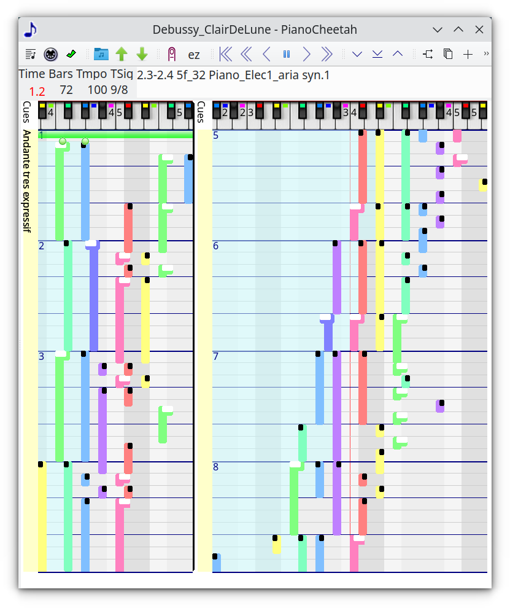The width and height of the screenshot is (510, 608).
Task: Click the copy pages icon
Action: (x=448, y=54)
